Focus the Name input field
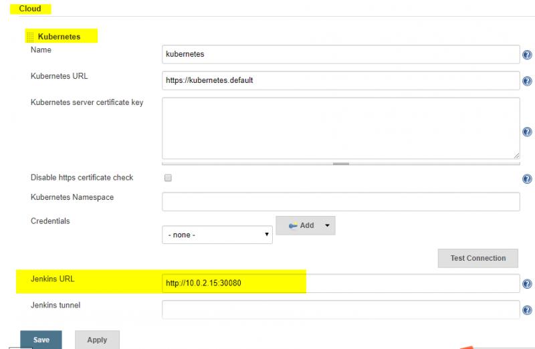Viewport: 535px width, 349px height. pos(340,54)
